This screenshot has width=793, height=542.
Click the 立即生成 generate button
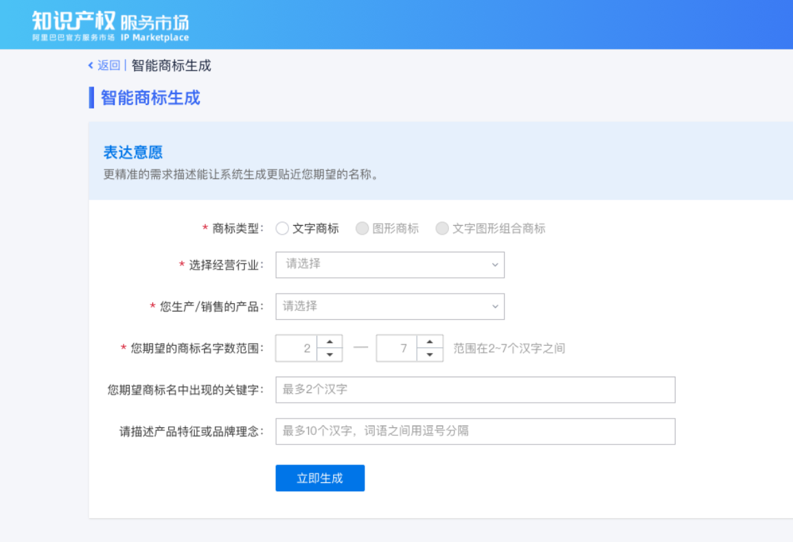320,478
